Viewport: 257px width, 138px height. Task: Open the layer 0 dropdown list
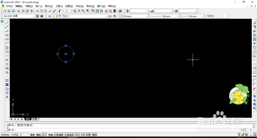click(106, 16)
